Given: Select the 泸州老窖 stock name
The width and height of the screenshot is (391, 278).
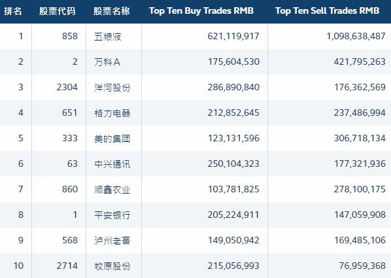Looking at the screenshot, I should click(112, 241).
